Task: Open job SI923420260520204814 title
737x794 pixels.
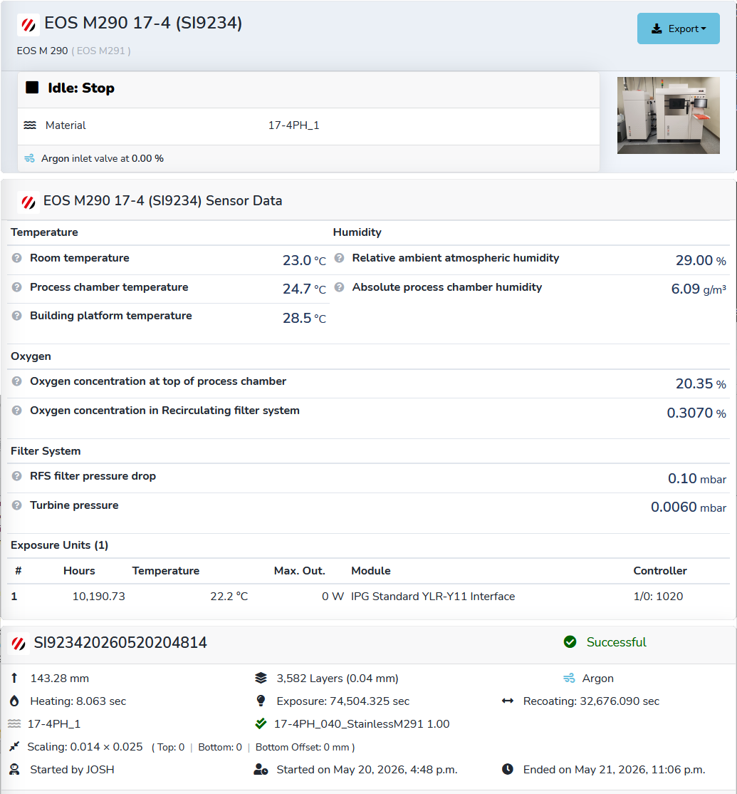Action: click(x=120, y=643)
